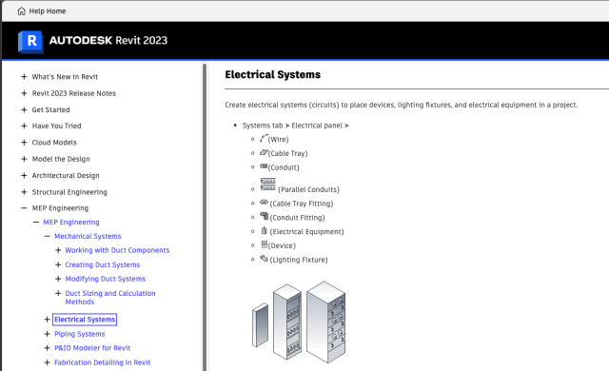Click the Wire icon in the list

[264, 138]
